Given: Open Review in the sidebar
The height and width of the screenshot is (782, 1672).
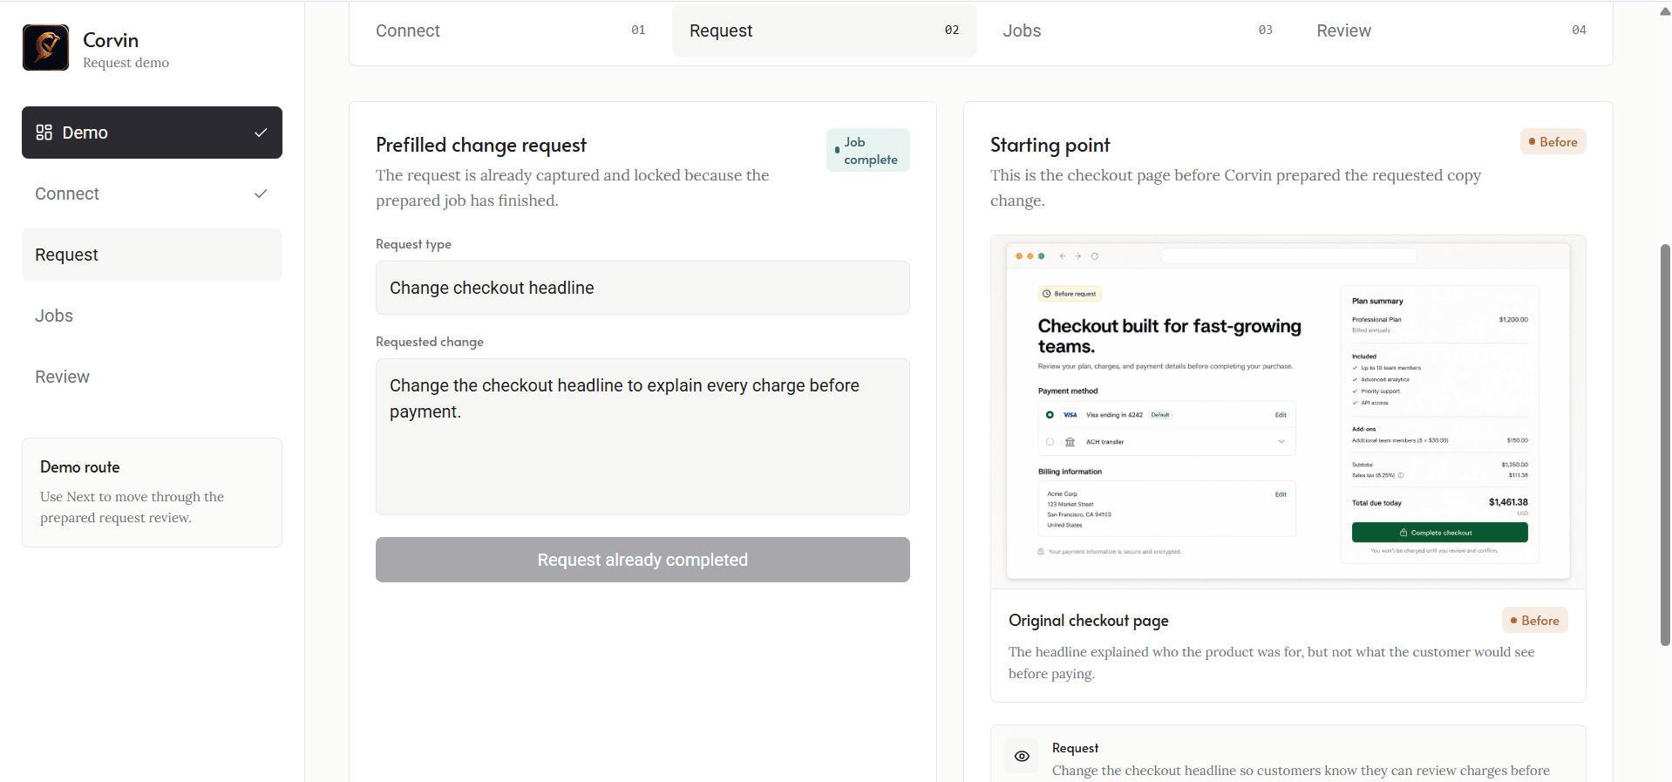Looking at the screenshot, I should pos(152,377).
